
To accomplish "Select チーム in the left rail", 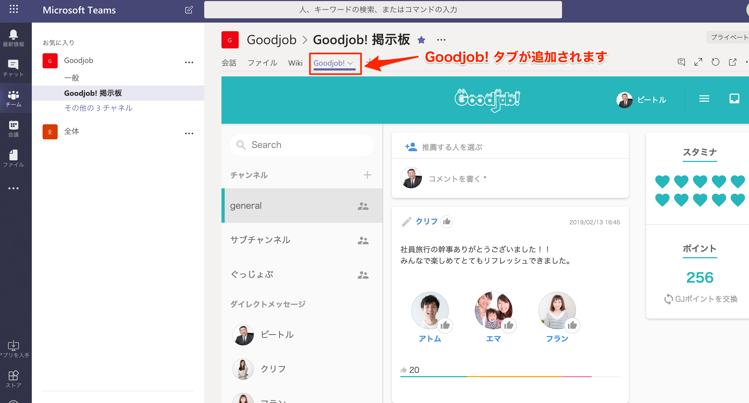I will click(x=13, y=98).
